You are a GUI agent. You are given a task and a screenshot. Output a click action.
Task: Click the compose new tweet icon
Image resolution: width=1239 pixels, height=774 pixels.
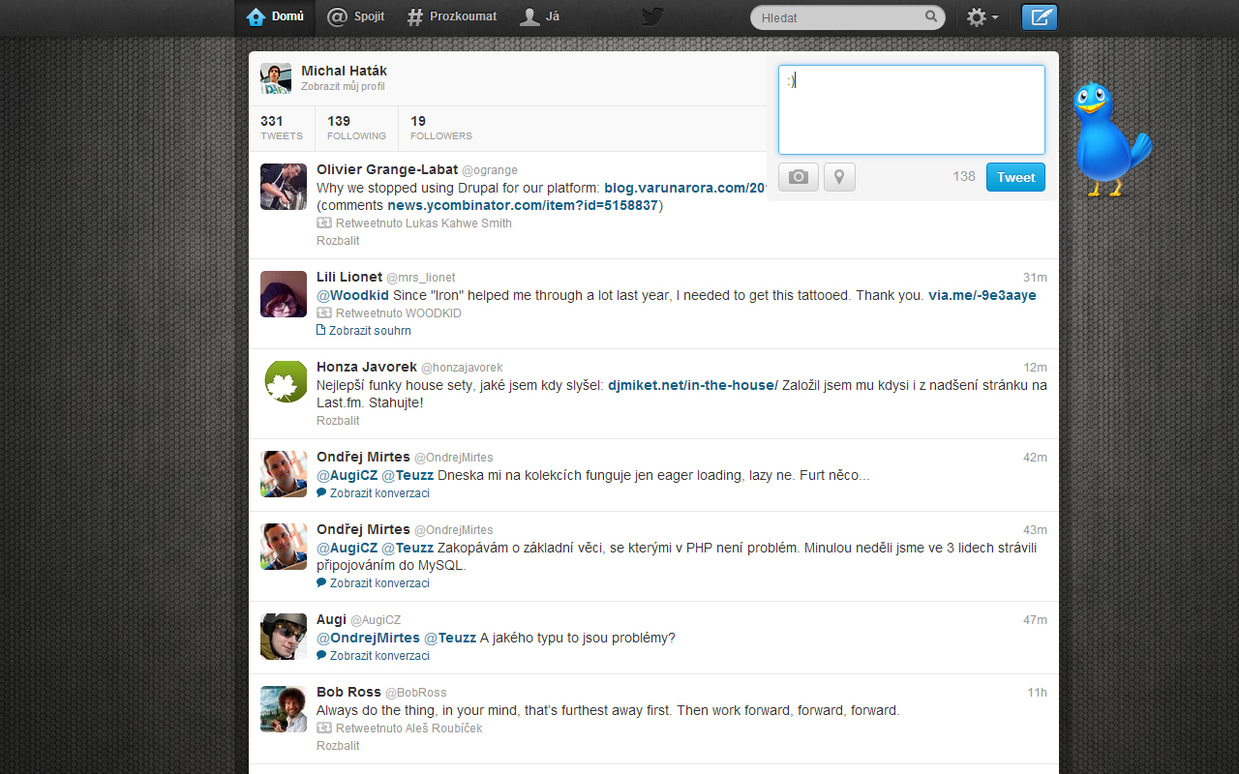point(1040,17)
